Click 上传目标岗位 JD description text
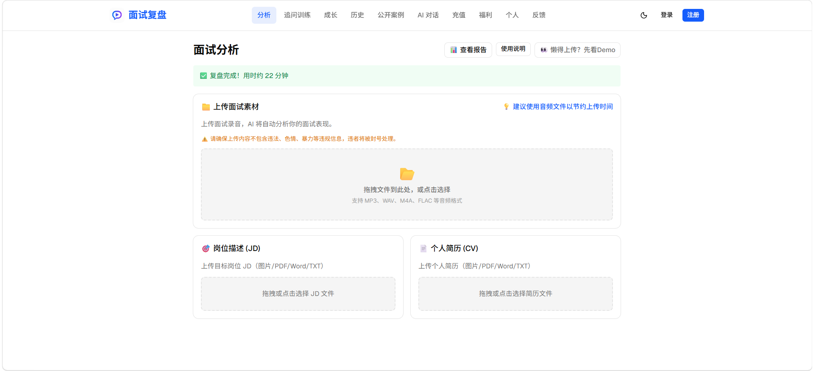The width and height of the screenshot is (813, 371). pos(263,266)
